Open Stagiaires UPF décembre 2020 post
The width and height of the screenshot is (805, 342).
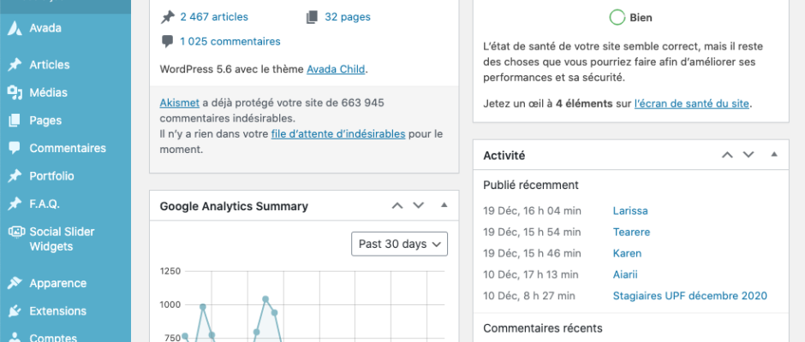pos(690,296)
